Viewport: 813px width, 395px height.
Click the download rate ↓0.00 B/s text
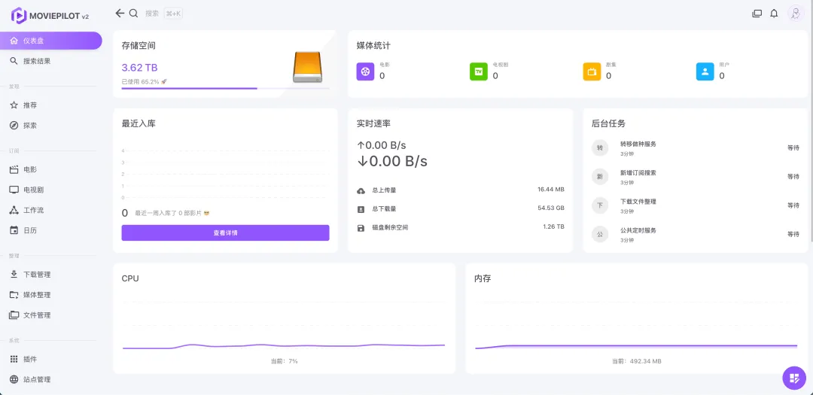(392, 161)
